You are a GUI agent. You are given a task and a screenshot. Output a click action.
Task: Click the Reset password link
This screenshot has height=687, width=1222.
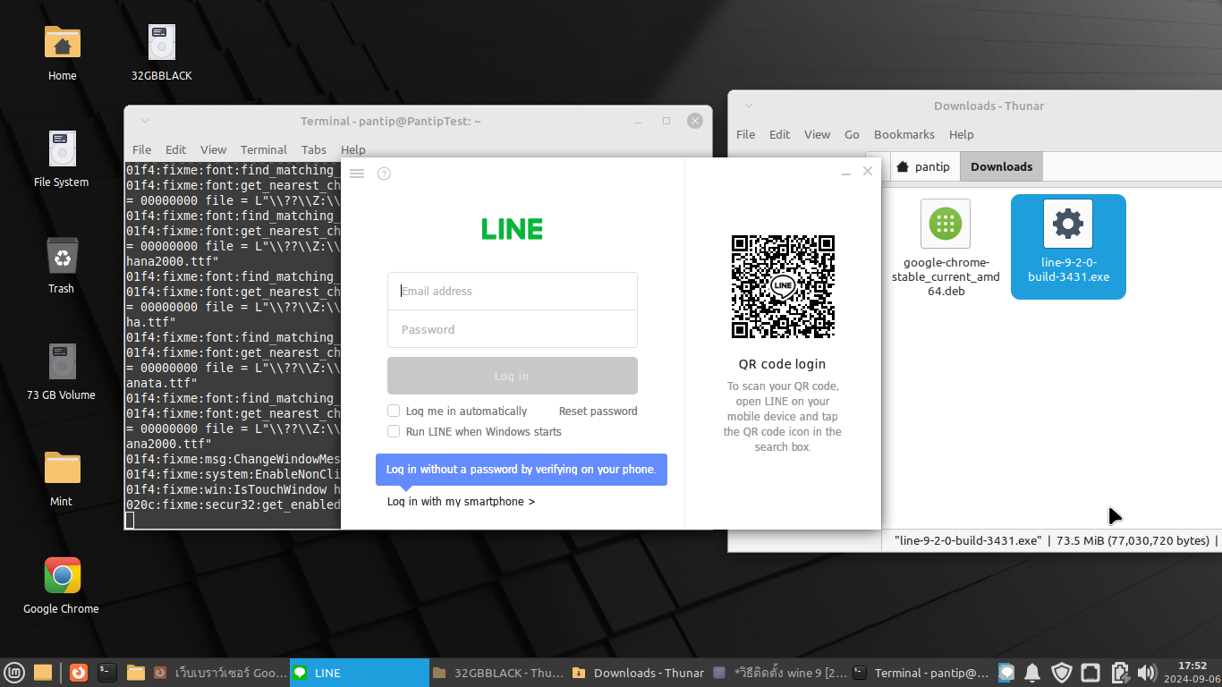598,411
